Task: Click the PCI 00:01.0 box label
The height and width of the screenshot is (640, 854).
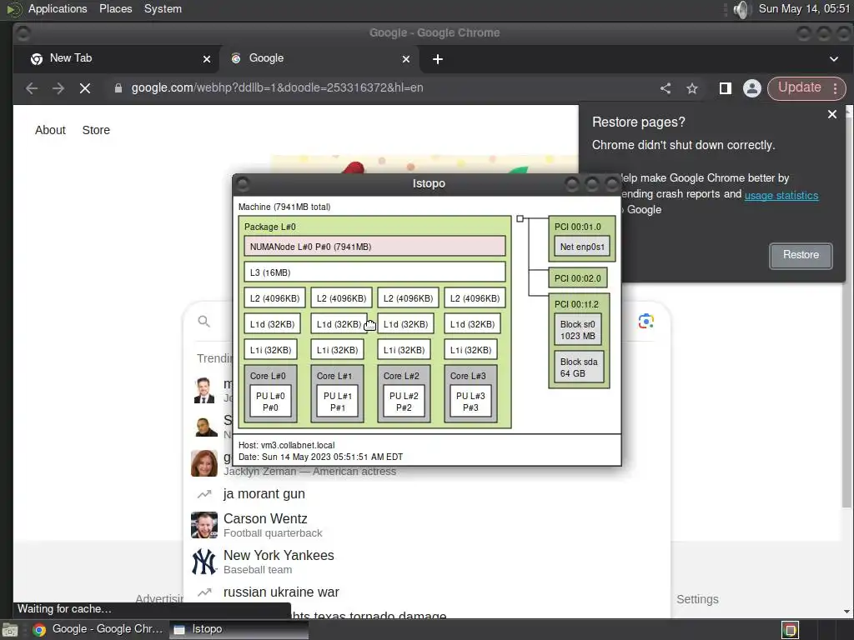Action: (x=578, y=227)
